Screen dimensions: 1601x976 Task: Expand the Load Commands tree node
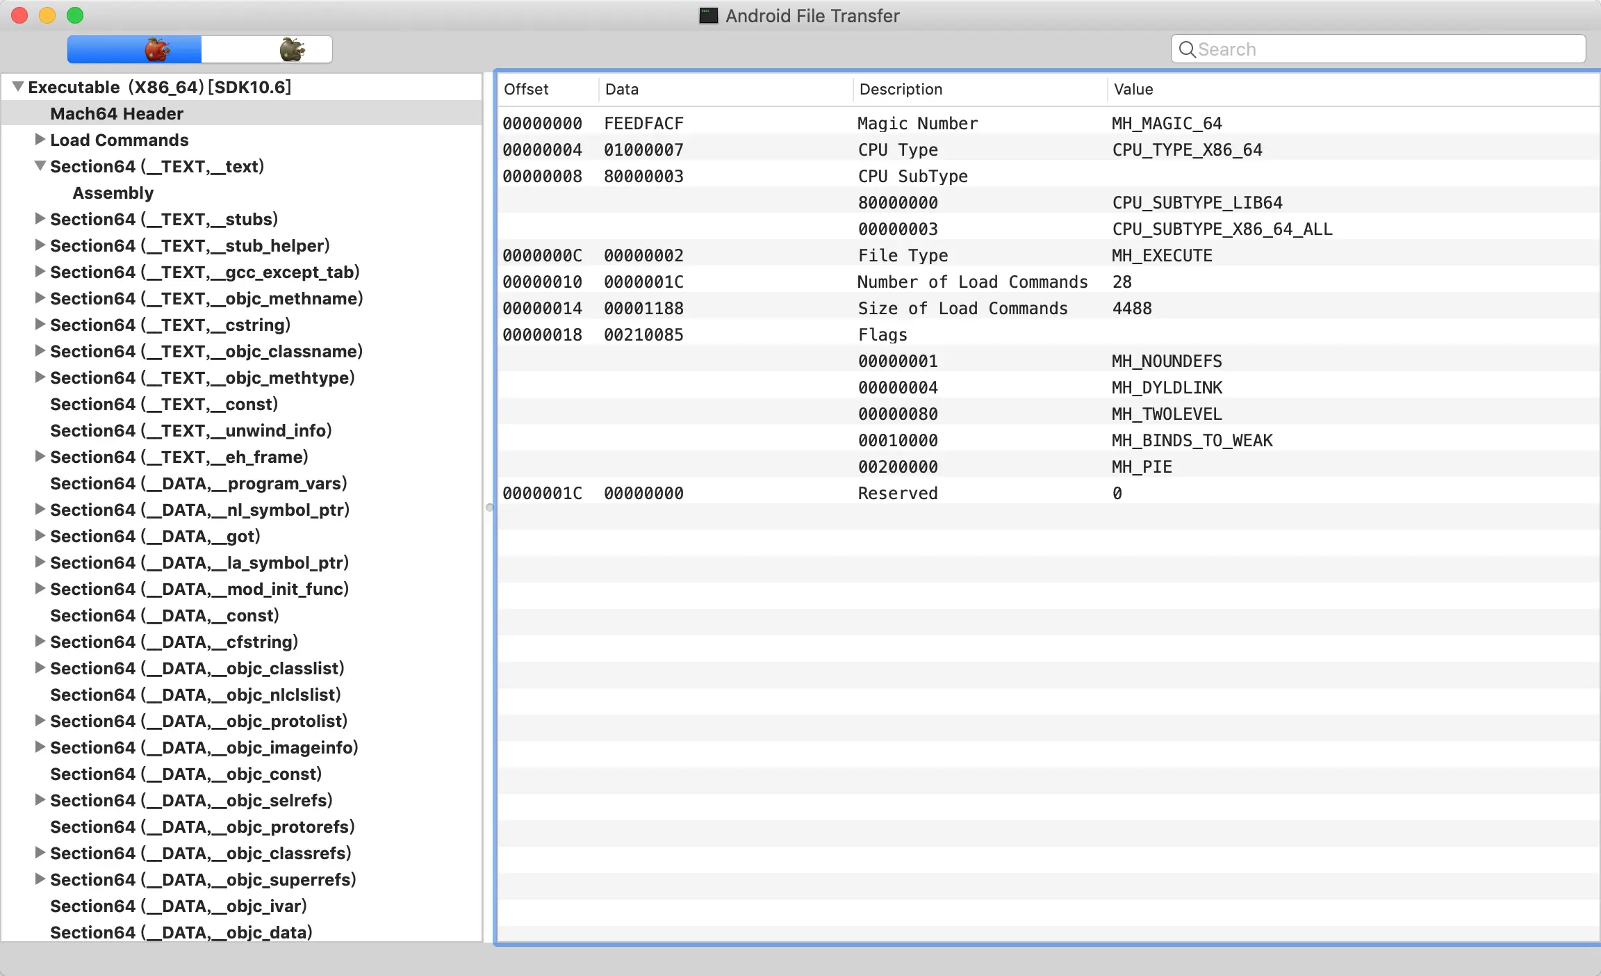pyautogui.click(x=40, y=140)
